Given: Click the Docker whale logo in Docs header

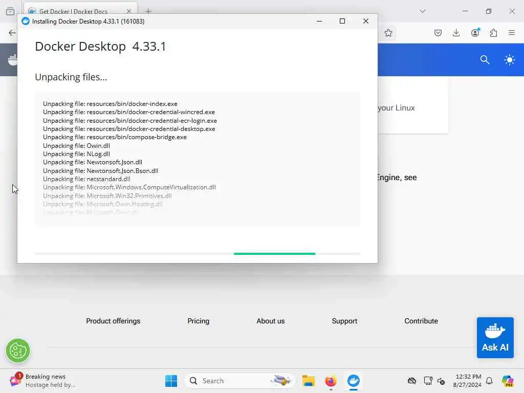Looking at the screenshot, I should (x=13, y=60).
